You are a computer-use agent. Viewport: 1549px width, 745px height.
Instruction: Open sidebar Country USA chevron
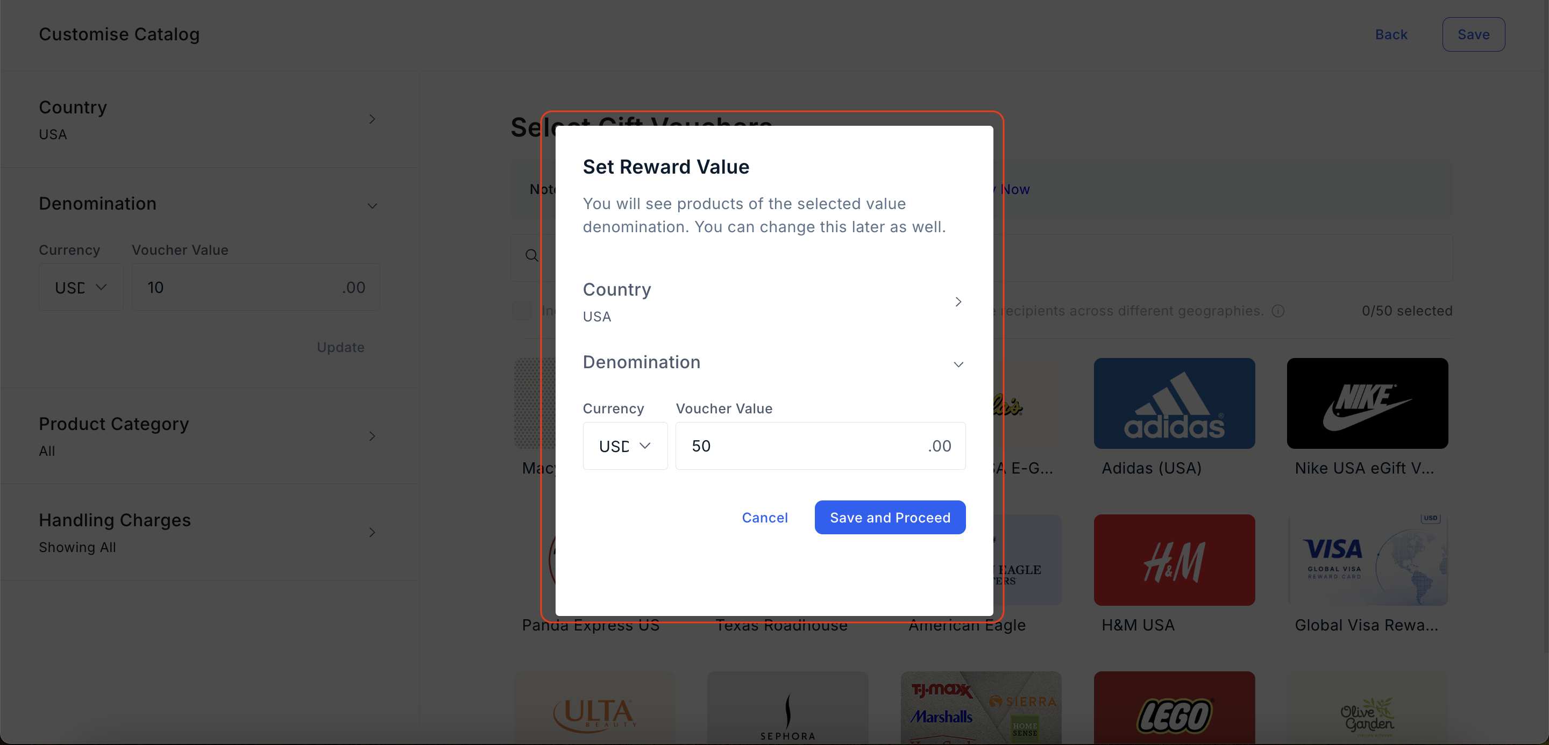(x=372, y=119)
